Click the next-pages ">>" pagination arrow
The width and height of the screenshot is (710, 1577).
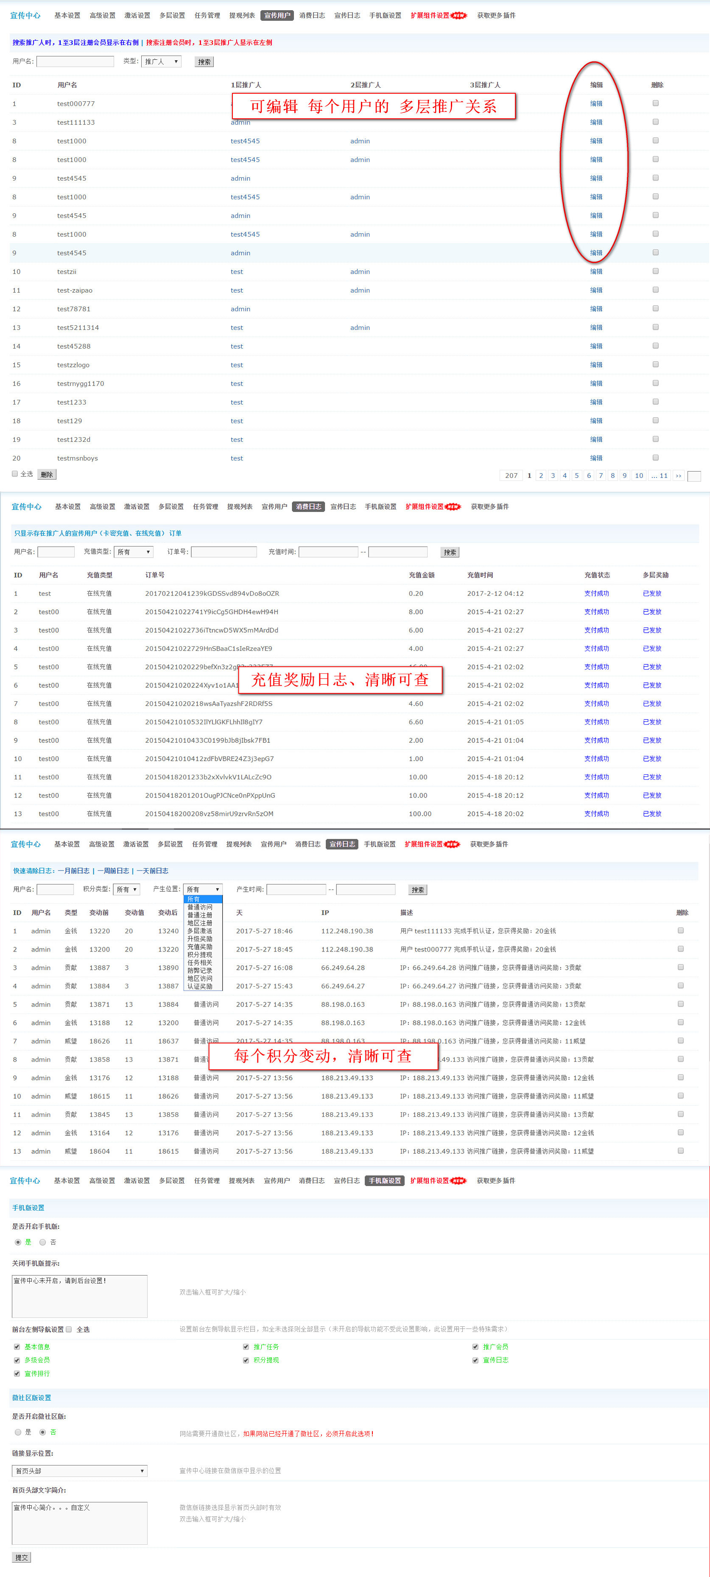click(x=678, y=476)
